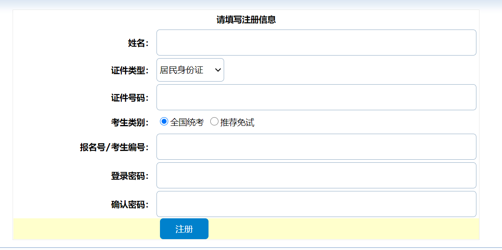
Task: Click the 报名号/考生编号 text field
Action: [316, 147]
